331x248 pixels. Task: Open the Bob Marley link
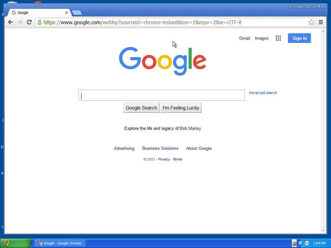(190, 129)
